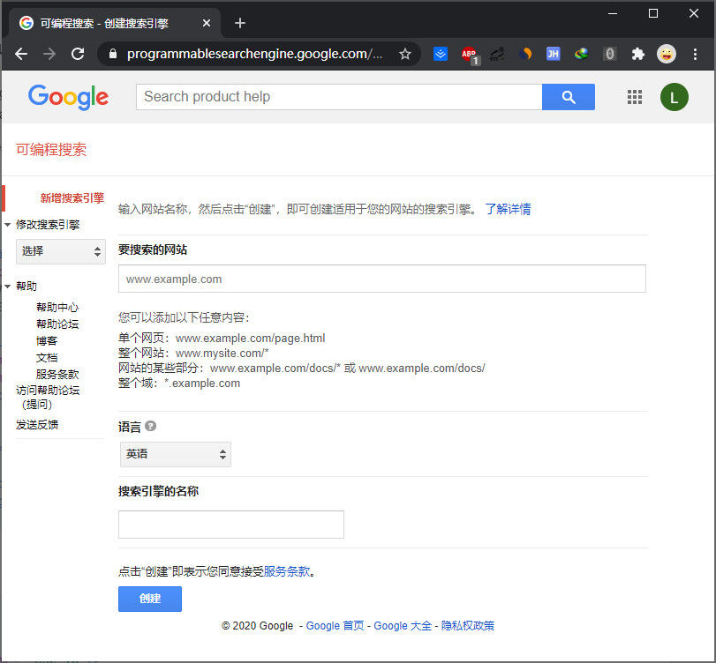Click the blue search button on the help page
This screenshot has width=716, height=663.
(568, 97)
